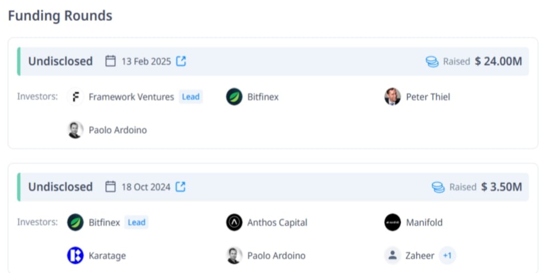This screenshot has height=273, width=541.
Task: Click the Anthos Capital logo icon
Action: [234, 222]
